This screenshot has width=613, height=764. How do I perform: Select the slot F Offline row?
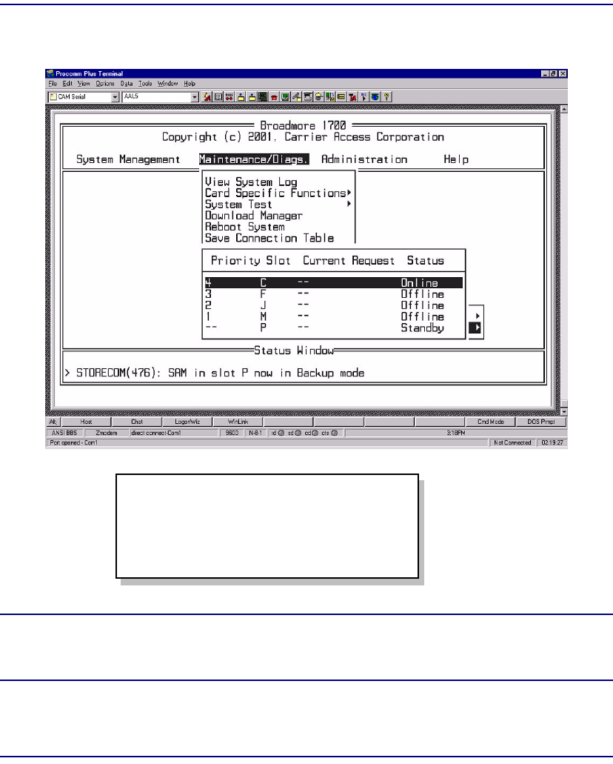coord(334,293)
